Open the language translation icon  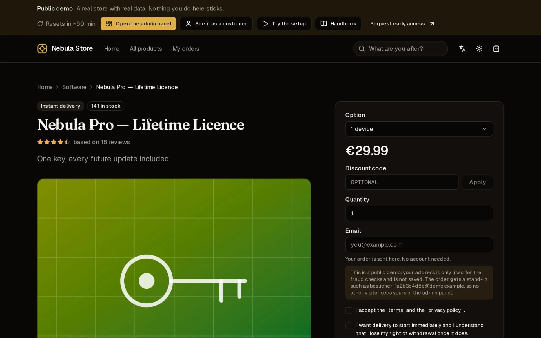click(462, 48)
